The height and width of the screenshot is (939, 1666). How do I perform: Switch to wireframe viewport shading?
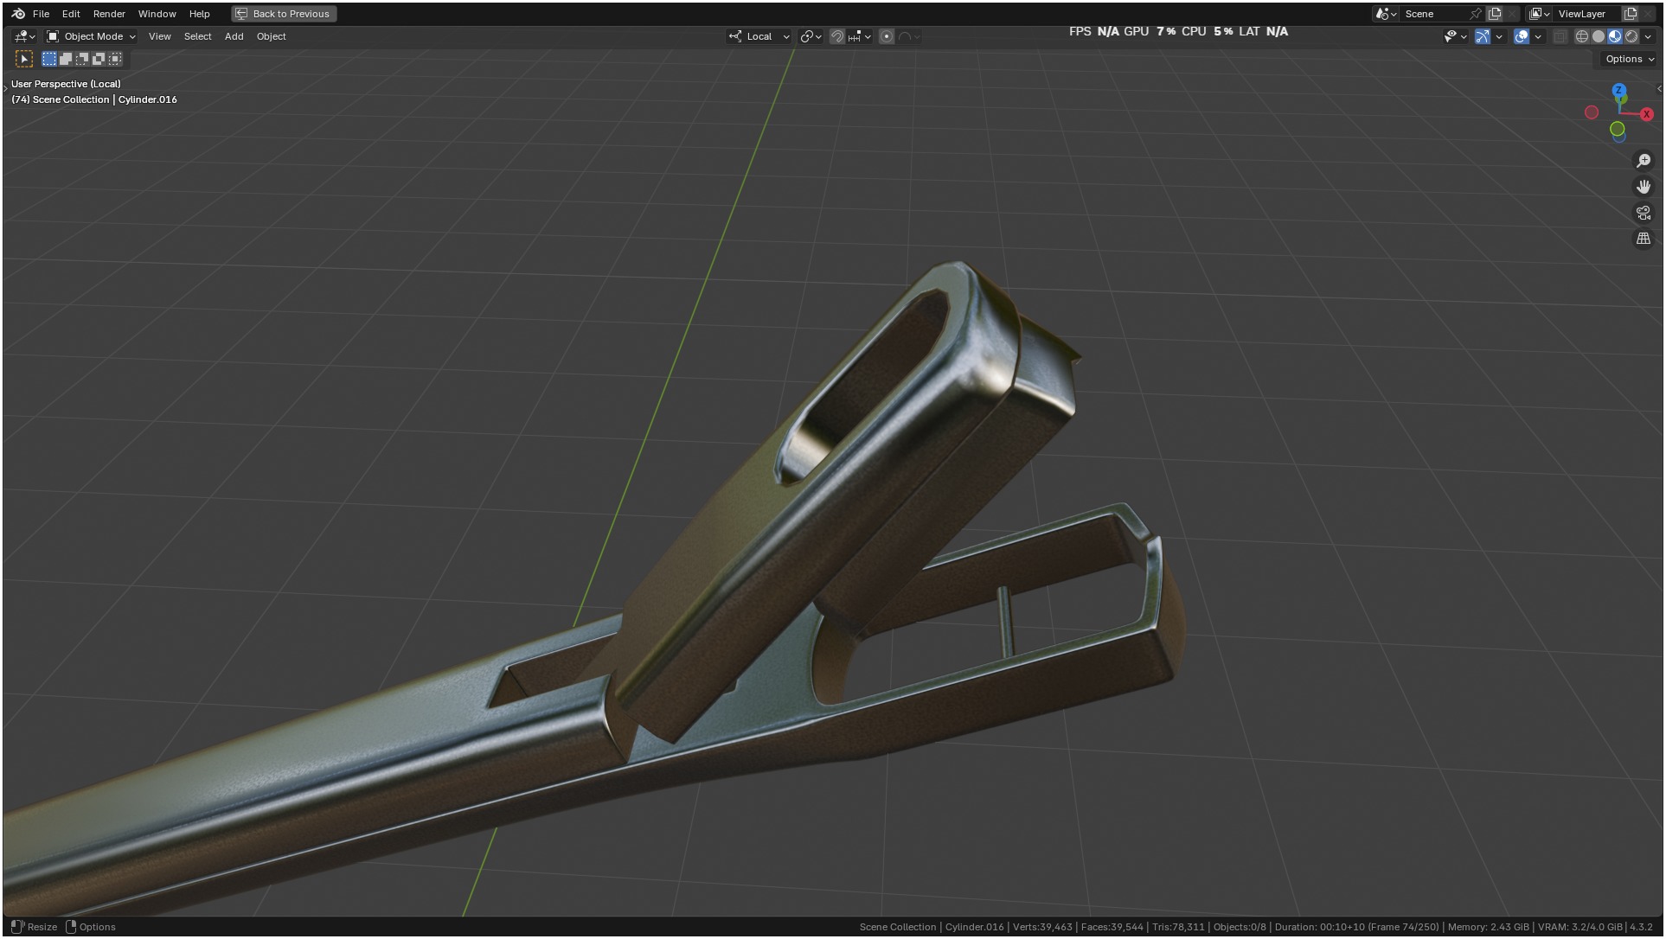1582,36
